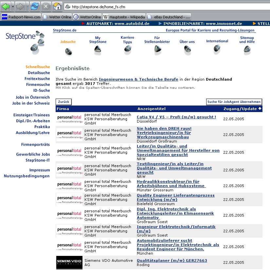The width and height of the screenshot is (270, 270).
Task: Open the Vertriebsingenieur/in Werkzeugmaschinenbau job
Action: click(x=164, y=133)
